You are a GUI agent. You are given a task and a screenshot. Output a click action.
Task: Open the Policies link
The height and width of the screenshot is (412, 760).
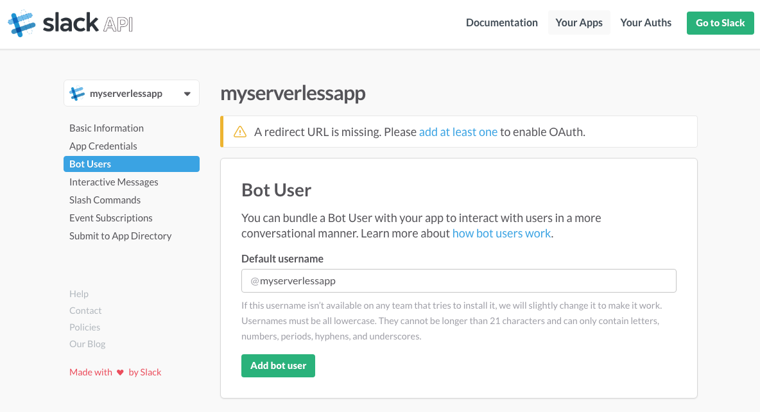coord(85,327)
